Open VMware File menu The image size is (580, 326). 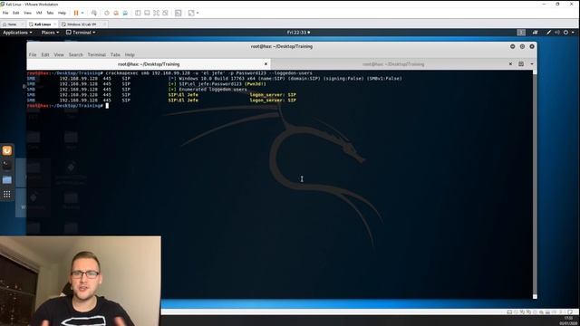click(5, 13)
